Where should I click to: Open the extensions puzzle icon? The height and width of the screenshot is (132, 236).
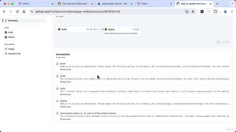pos(215,11)
